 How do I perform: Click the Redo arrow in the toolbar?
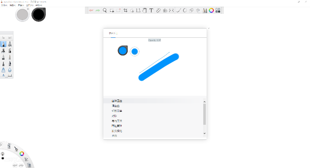(97, 10)
